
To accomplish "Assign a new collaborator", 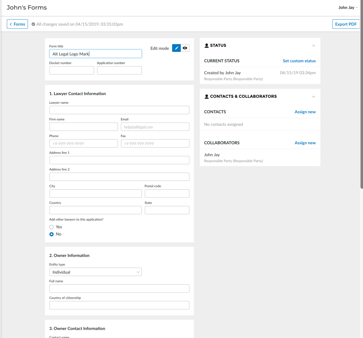I will 305,143.
